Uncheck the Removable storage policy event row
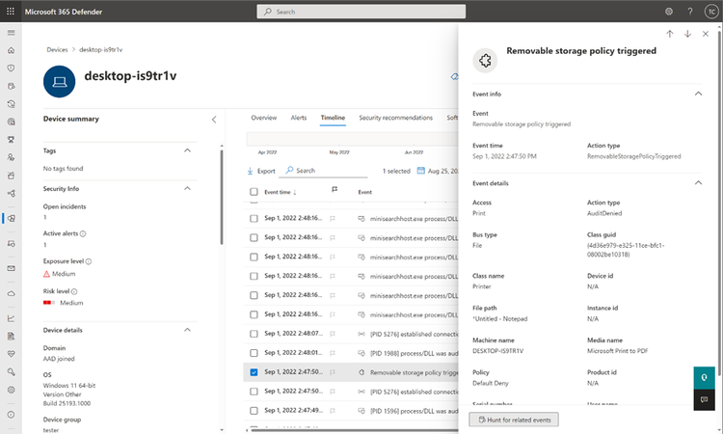The height and width of the screenshot is (434, 723). (x=254, y=372)
